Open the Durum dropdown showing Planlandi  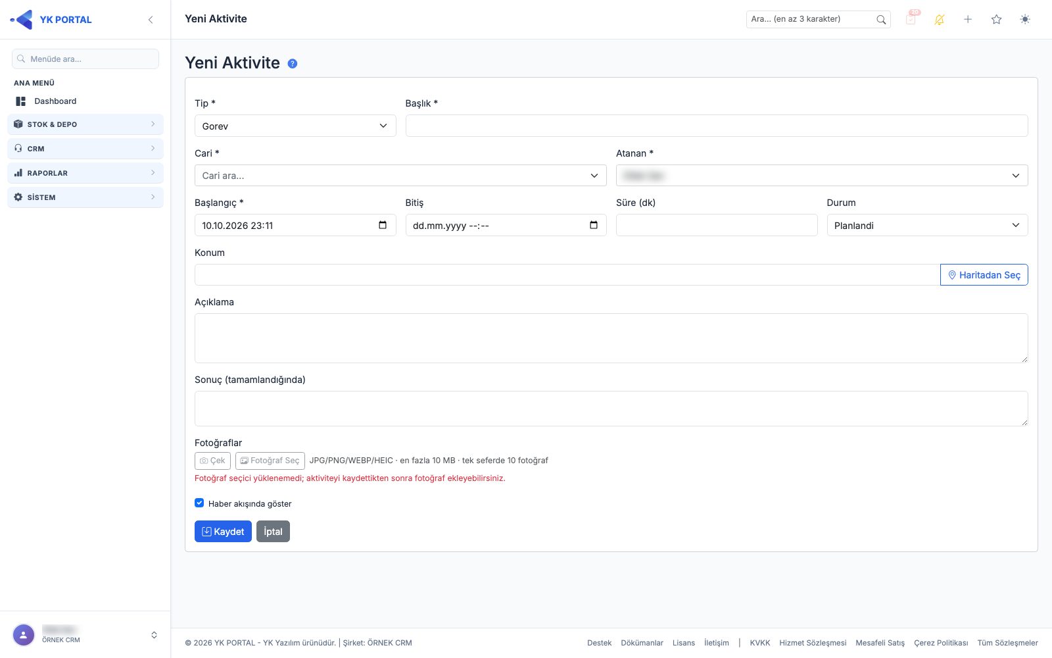click(927, 225)
